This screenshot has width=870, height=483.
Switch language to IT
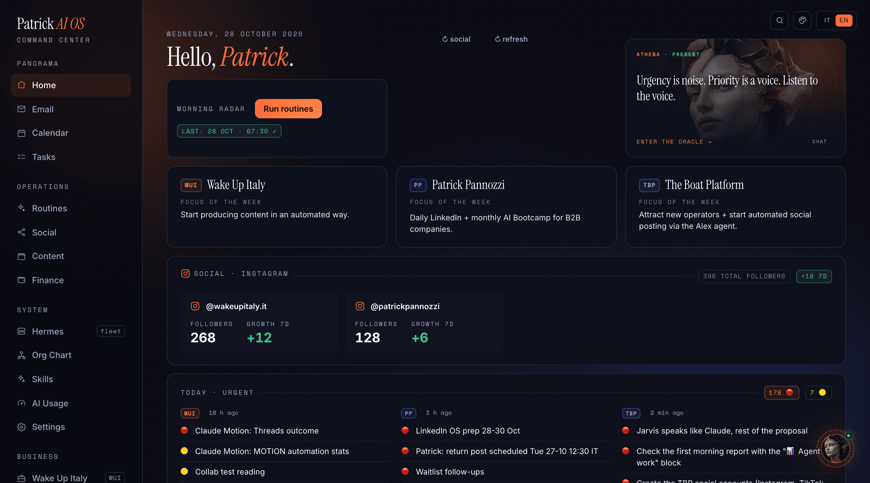(827, 21)
